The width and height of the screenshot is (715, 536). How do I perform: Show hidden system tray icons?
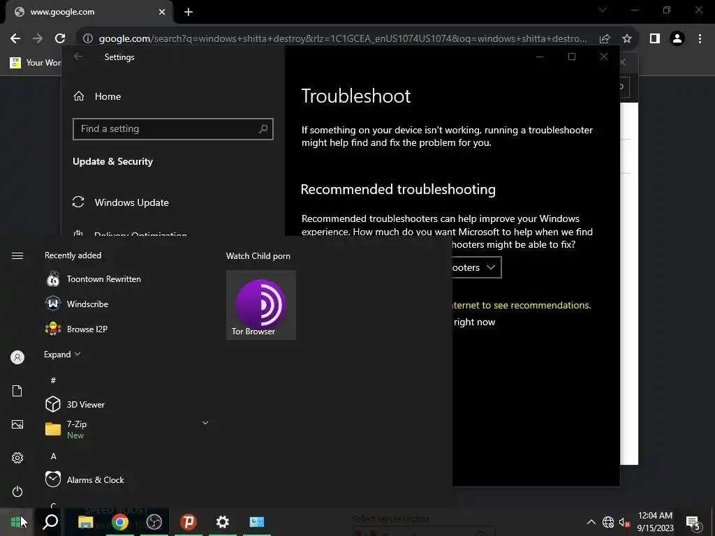pyautogui.click(x=591, y=522)
